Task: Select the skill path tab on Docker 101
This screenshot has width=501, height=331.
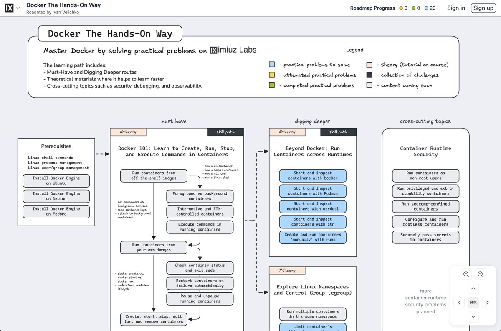Action: click(x=225, y=132)
